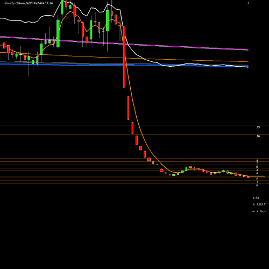Click the horizontal orange line at level 19
This screenshot has width=269, height=269.
tap(134, 125)
